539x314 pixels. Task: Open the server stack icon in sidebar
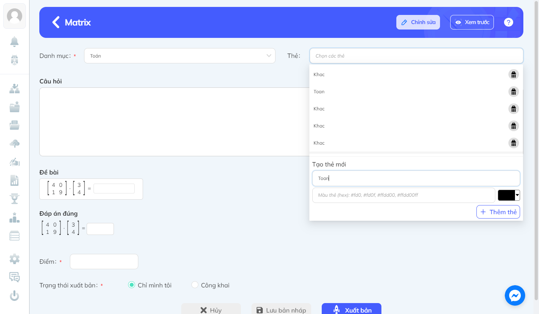pyautogui.click(x=15, y=236)
